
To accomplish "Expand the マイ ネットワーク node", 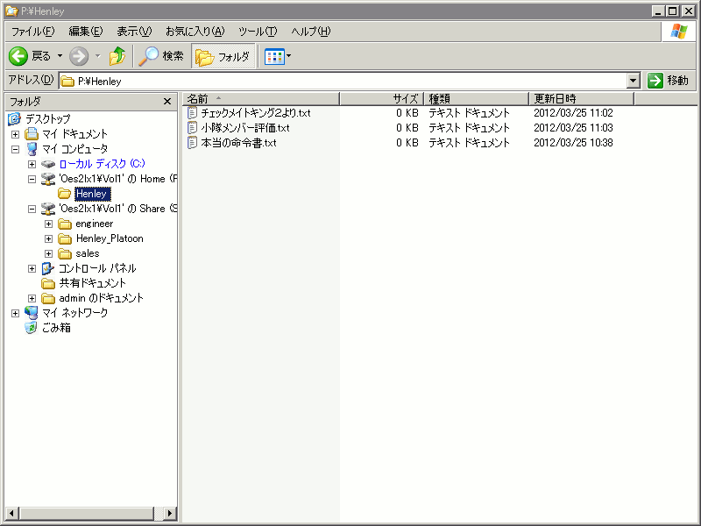I will click(x=15, y=313).
